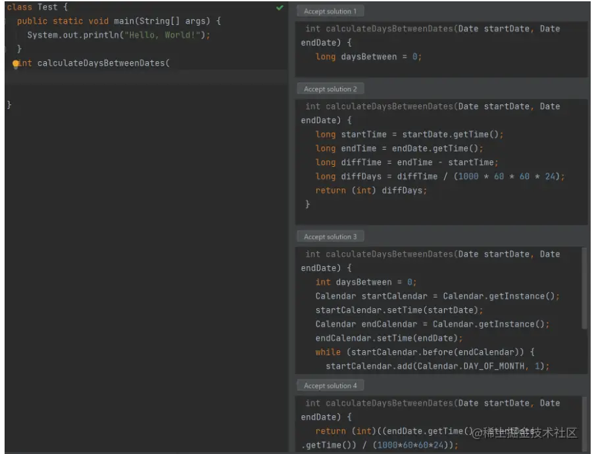The image size is (592, 454).
Task: Click the yellow intention lightbulb icon
Action: (16, 64)
